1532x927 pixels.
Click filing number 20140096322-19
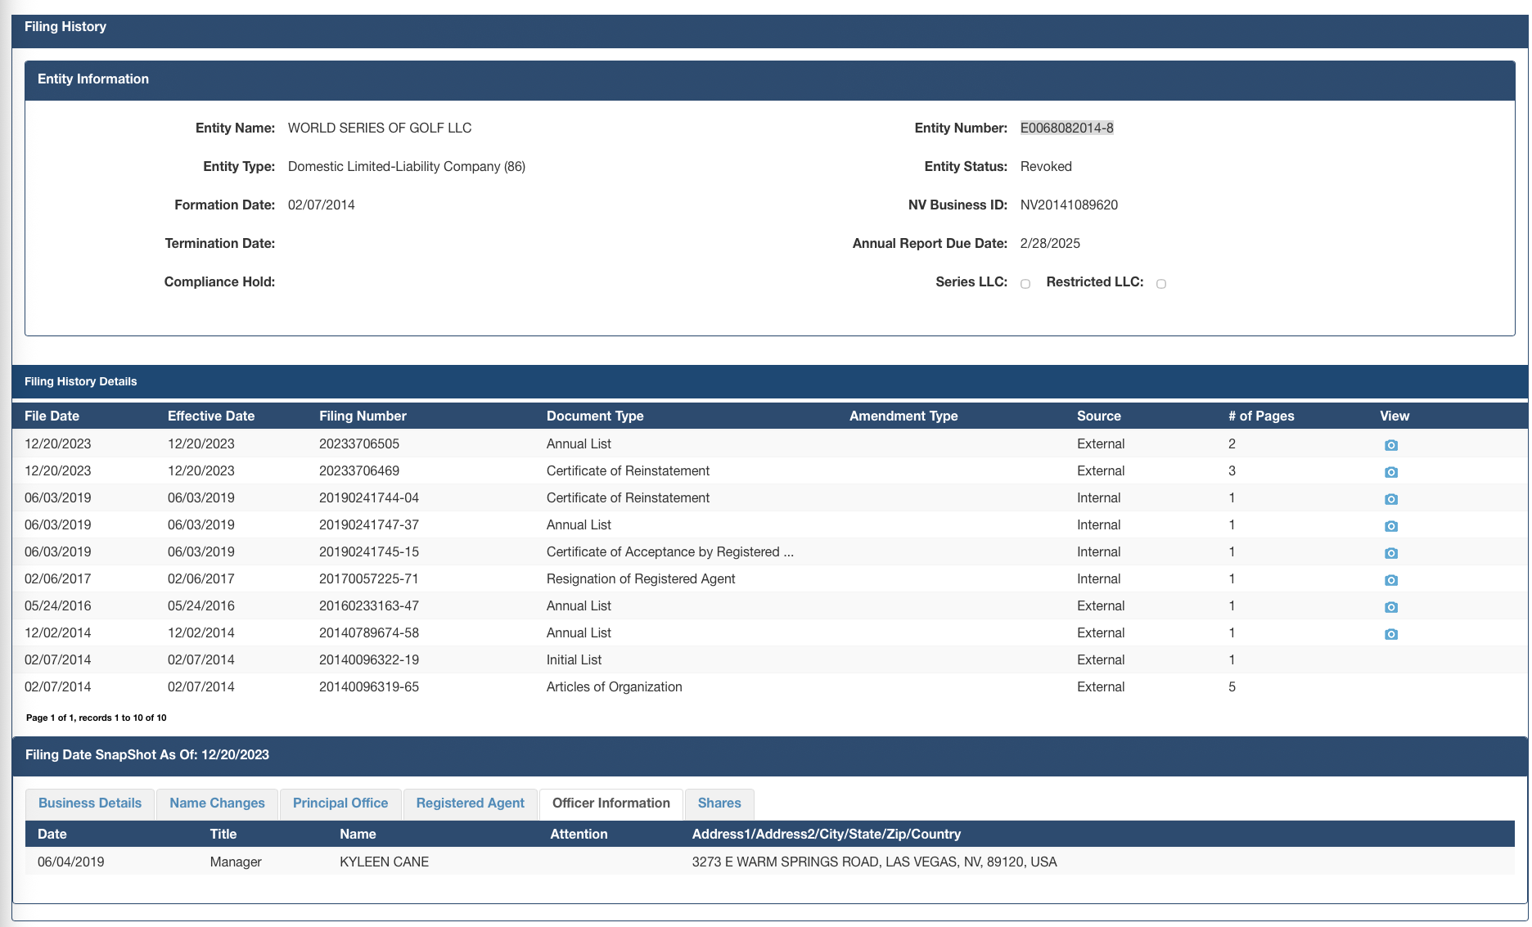(369, 659)
